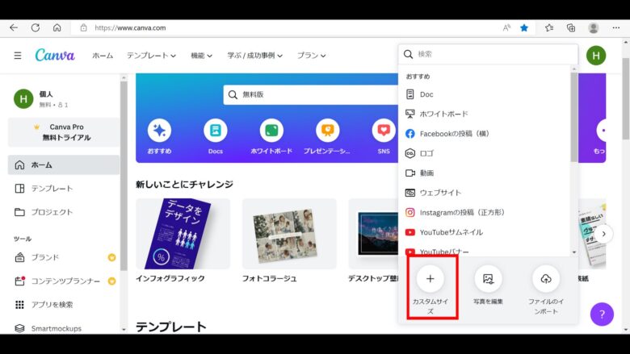Click the ファイルのインポート upload icon
Screen dimensions: 630x354
(x=546, y=279)
